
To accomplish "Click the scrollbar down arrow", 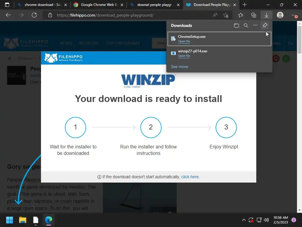I will tap(299, 210).
